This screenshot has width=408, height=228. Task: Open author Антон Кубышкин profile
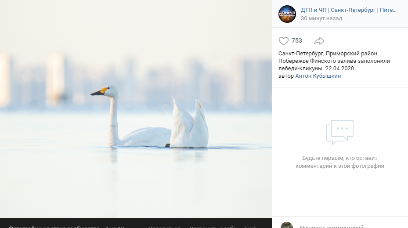click(x=318, y=76)
